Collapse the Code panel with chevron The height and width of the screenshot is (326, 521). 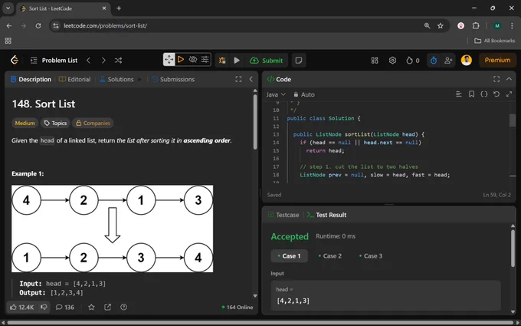pyautogui.click(x=509, y=79)
